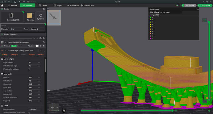Open printer settings gear in Printer header

[44, 9]
